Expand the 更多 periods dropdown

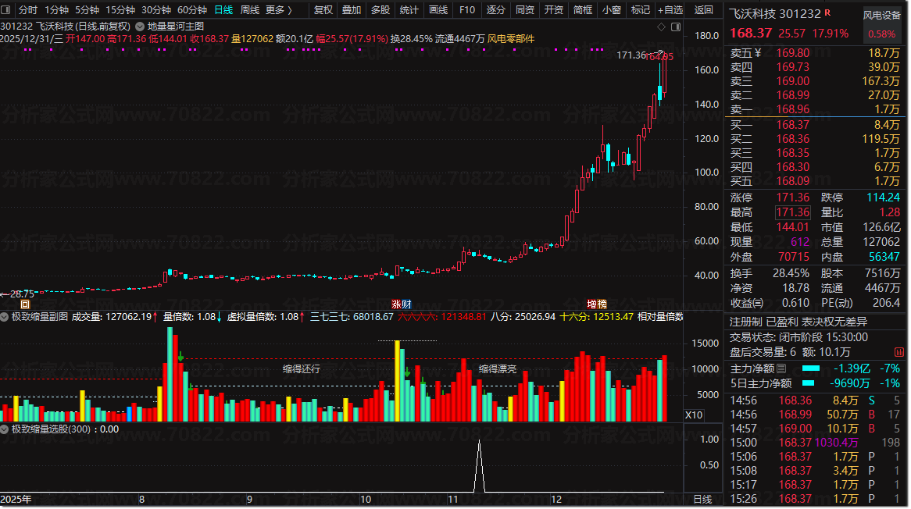click(278, 10)
